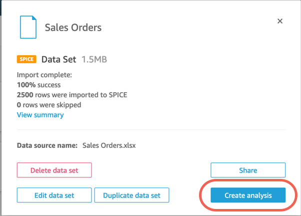This screenshot has width=301, height=216.
Task: Click the 100% success line
Action: coord(38,85)
